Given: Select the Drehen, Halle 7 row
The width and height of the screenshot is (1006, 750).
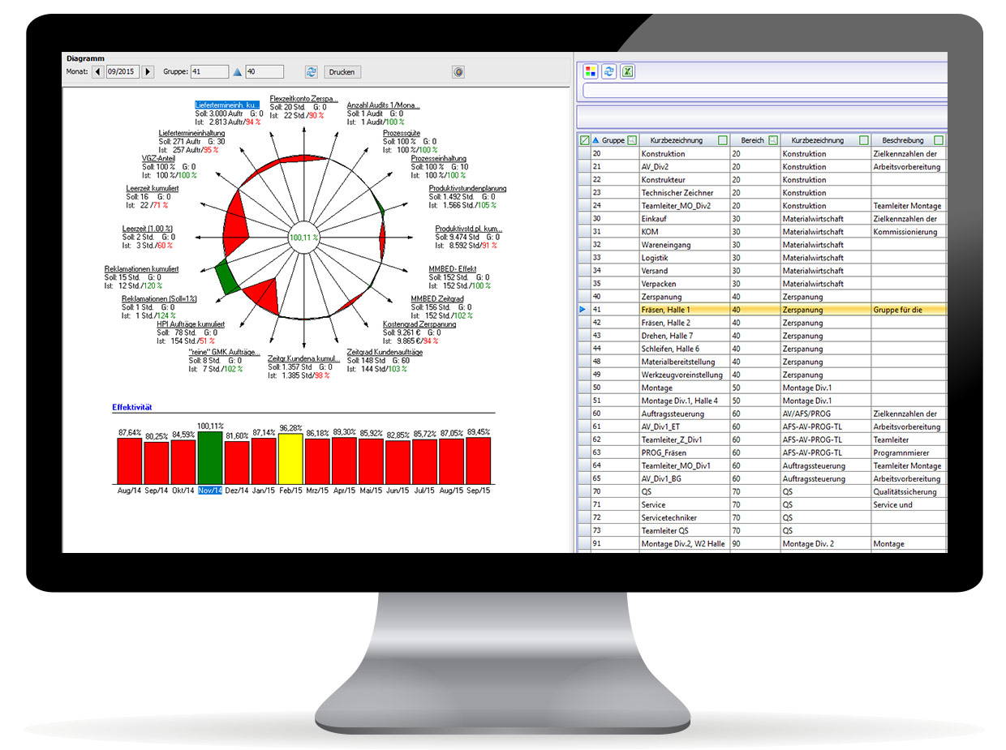Looking at the screenshot, I should pyautogui.click(x=763, y=336).
